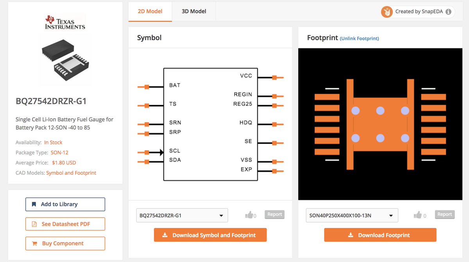Click the SRN pin label
Screen dimensions: 469x262
(x=175, y=123)
